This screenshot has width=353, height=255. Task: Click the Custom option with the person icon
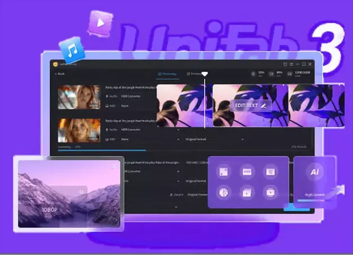click(176, 195)
